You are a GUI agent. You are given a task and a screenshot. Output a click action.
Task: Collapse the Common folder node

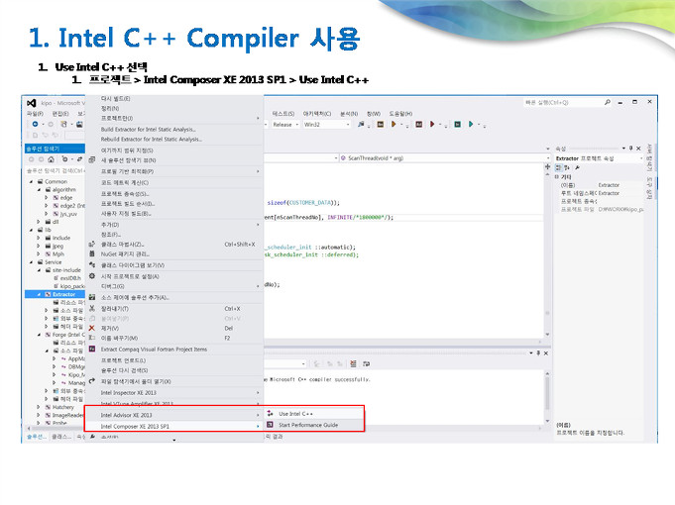(31, 181)
